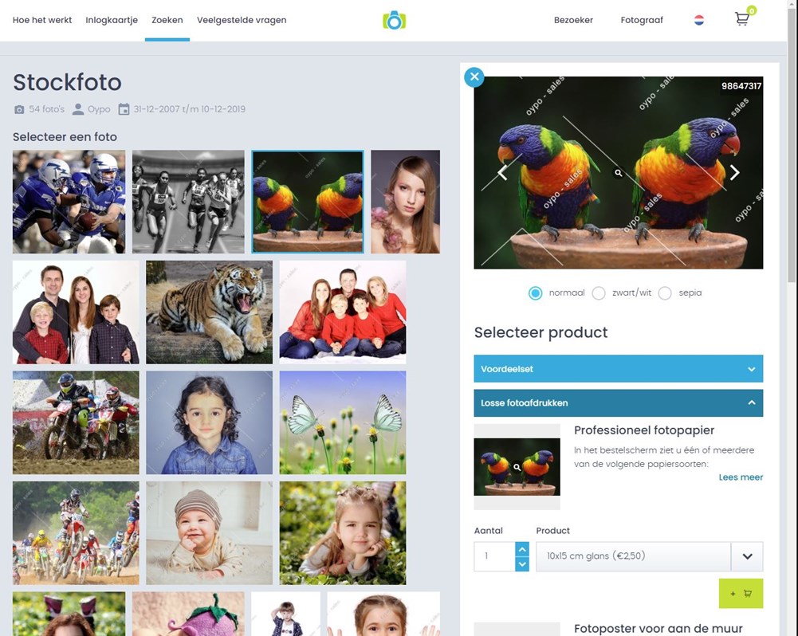
Task: Add product to cart with green button
Action: (x=741, y=593)
